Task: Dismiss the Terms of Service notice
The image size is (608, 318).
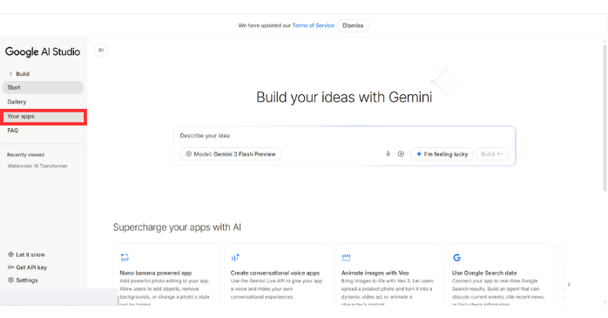Action: (353, 25)
